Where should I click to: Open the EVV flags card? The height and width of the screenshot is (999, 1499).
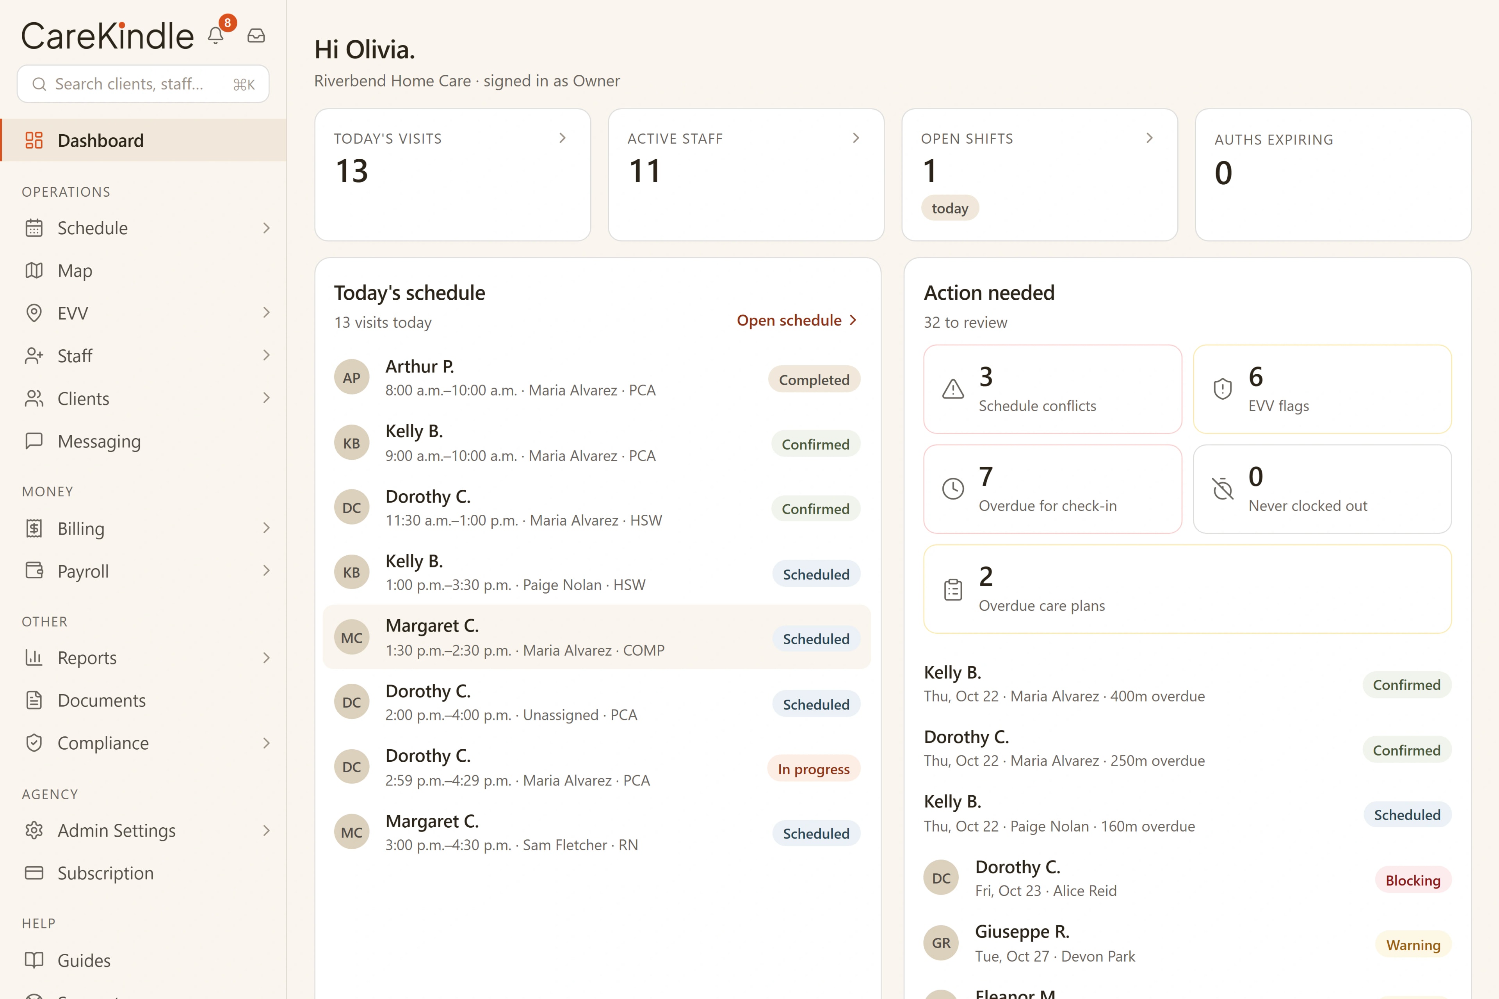tap(1322, 389)
